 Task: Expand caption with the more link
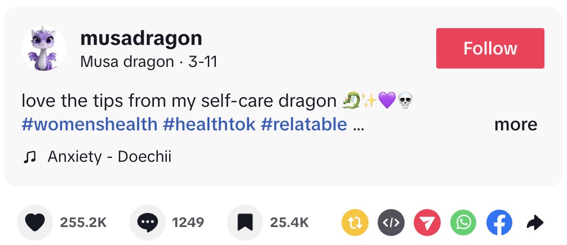pyautogui.click(x=515, y=124)
